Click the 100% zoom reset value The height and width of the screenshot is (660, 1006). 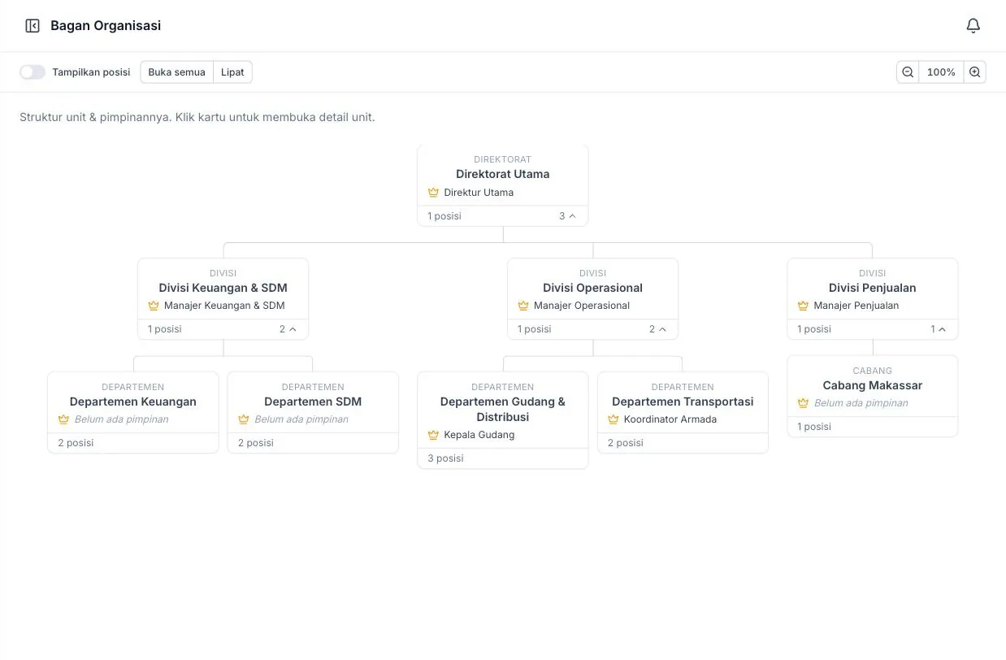click(x=941, y=72)
